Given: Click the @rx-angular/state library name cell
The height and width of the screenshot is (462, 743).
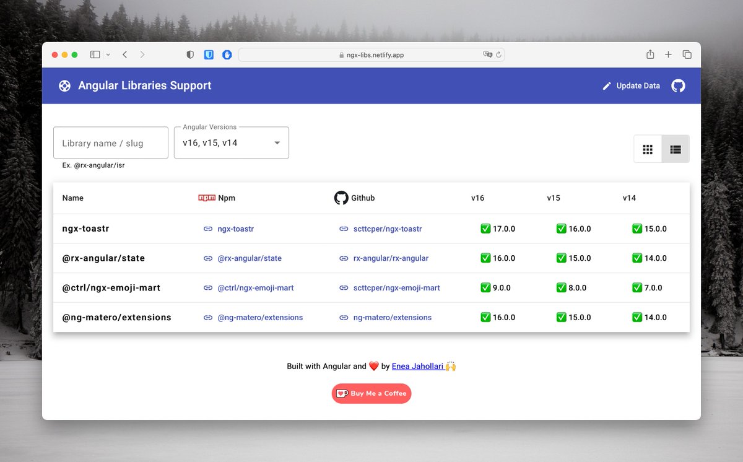Looking at the screenshot, I should point(103,258).
